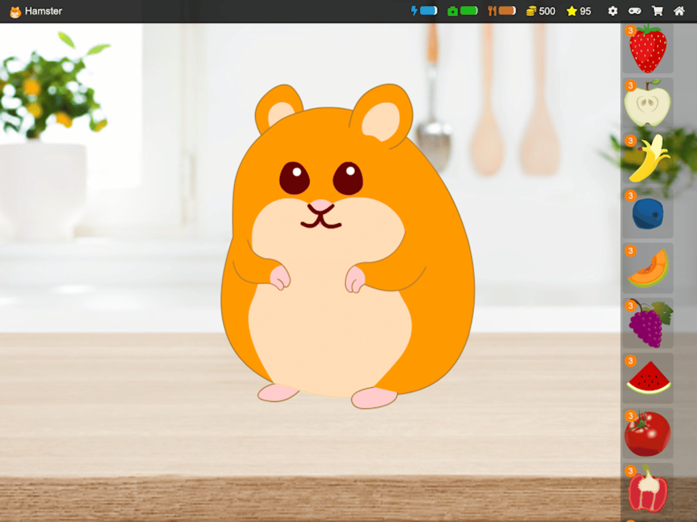Choose the halved red bell pepper

(647, 489)
